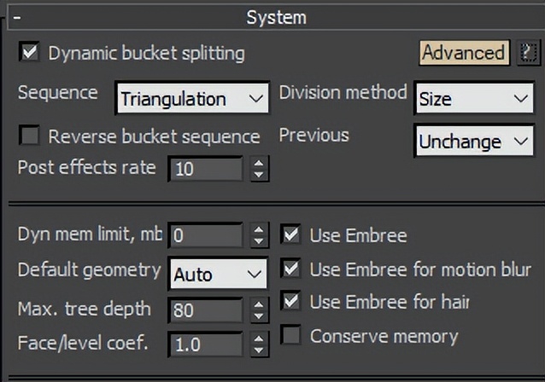Image resolution: width=545 pixels, height=382 pixels.
Task: Collapse the System rollout with minus icon
Action: (17, 17)
